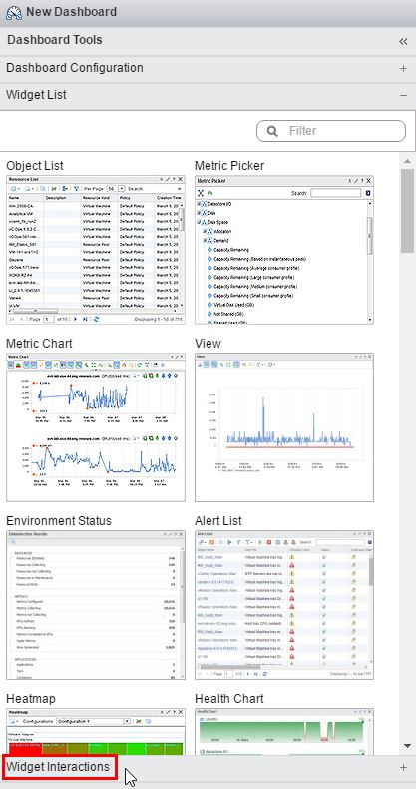This screenshot has width=416, height=789.
Task: Open the Dashboard Configuration header
Action: point(208,68)
